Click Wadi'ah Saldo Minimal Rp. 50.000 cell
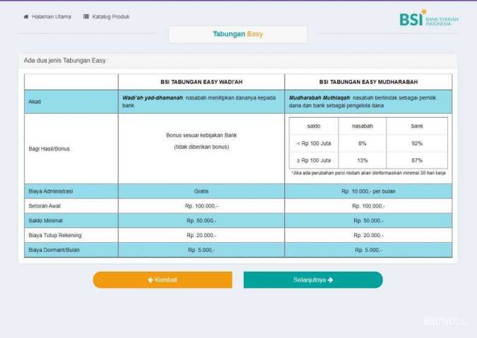The width and height of the screenshot is (477, 338). click(x=201, y=220)
